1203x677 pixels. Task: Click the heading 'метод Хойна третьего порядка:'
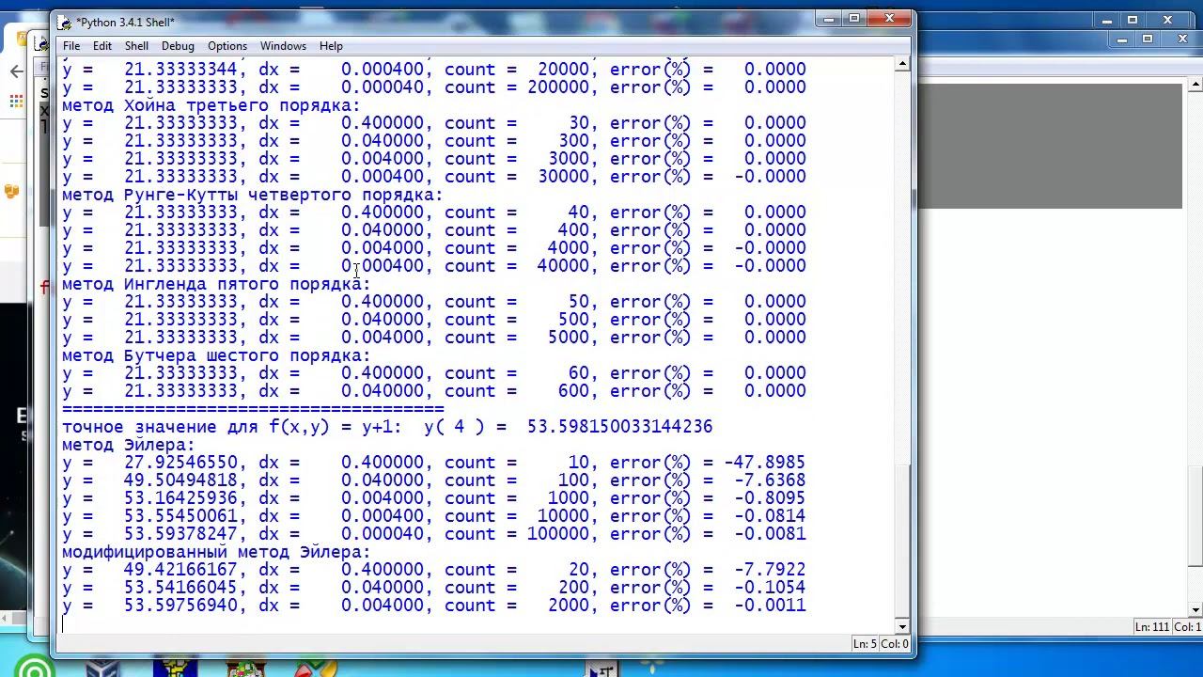click(x=211, y=105)
